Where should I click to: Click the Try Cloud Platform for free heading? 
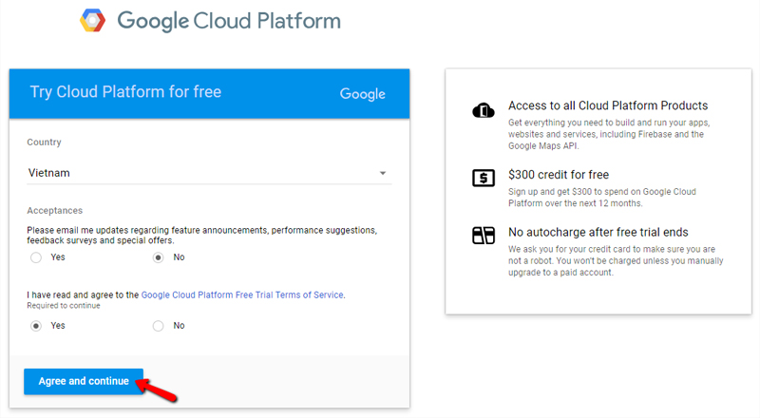pos(125,92)
